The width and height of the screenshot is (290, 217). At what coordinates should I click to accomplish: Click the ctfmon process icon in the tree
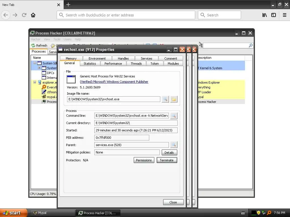pyautogui.click(x=44, y=92)
